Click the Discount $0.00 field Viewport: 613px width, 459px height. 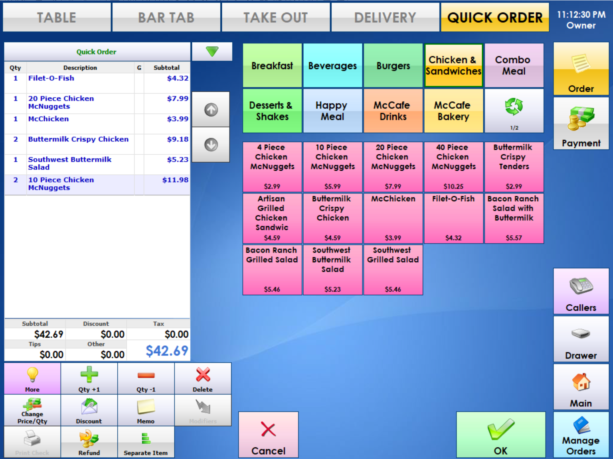[x=96, y=334]
